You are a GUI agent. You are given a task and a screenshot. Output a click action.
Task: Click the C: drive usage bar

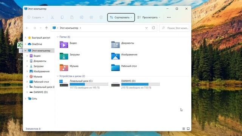[89, 84]
